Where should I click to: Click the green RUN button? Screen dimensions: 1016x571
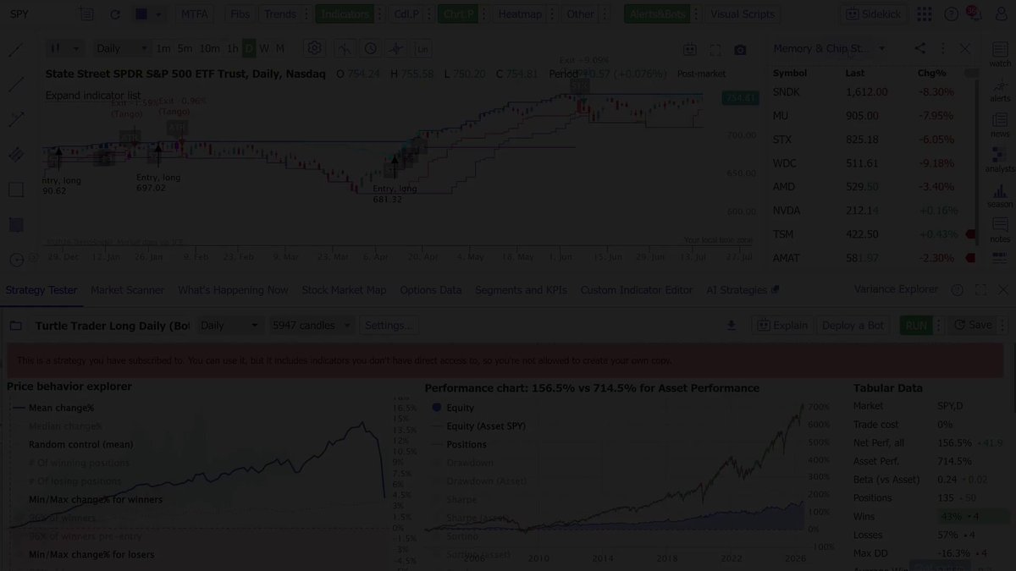915,325
